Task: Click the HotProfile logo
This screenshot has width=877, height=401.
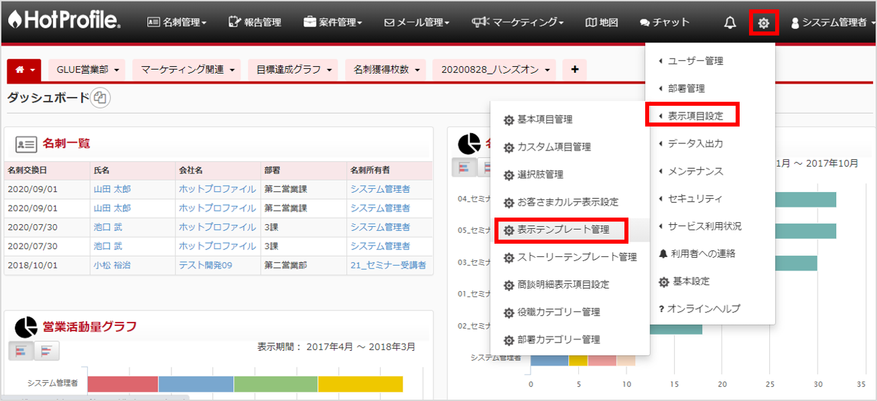Action: (64, 21)
